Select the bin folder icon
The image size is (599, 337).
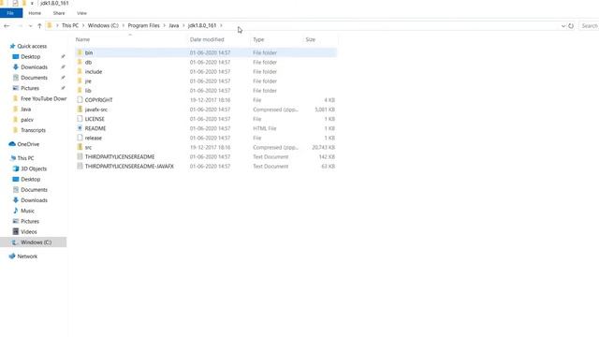pos(80,52)
